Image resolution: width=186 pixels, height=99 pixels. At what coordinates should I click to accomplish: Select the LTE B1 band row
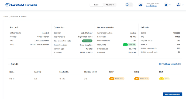(95, 79)
